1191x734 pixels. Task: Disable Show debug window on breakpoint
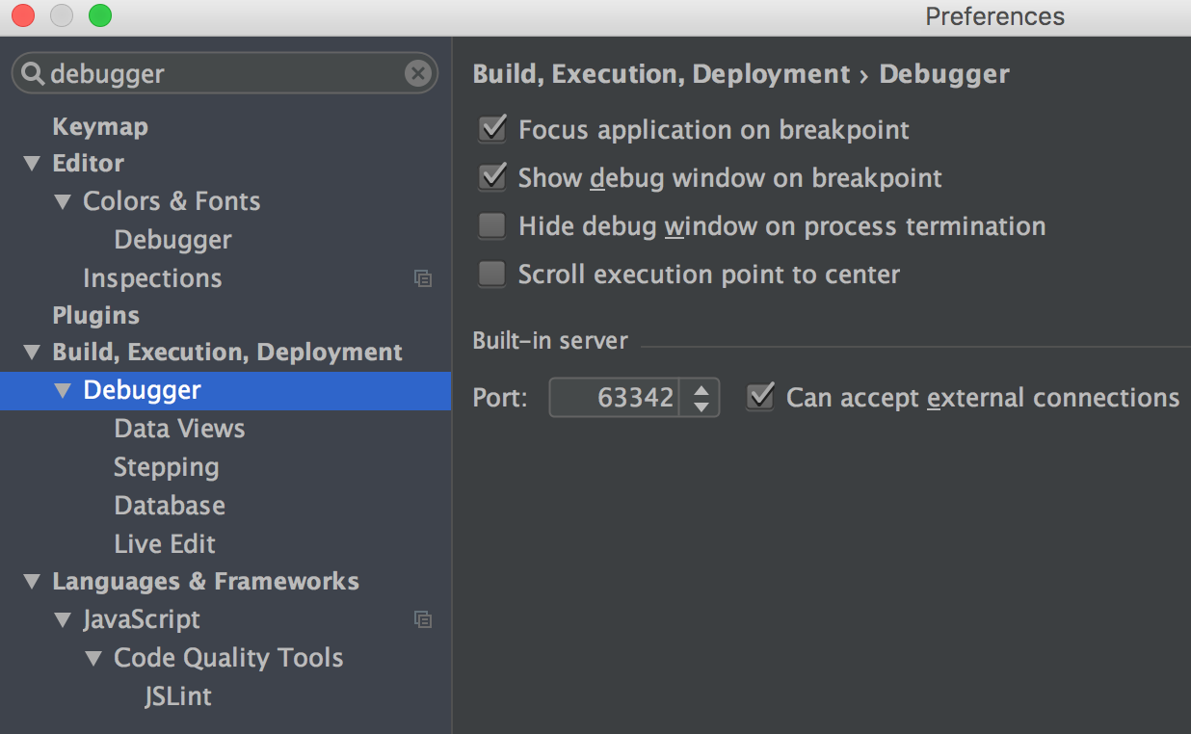pyautogui.click(x=491, y=177)
